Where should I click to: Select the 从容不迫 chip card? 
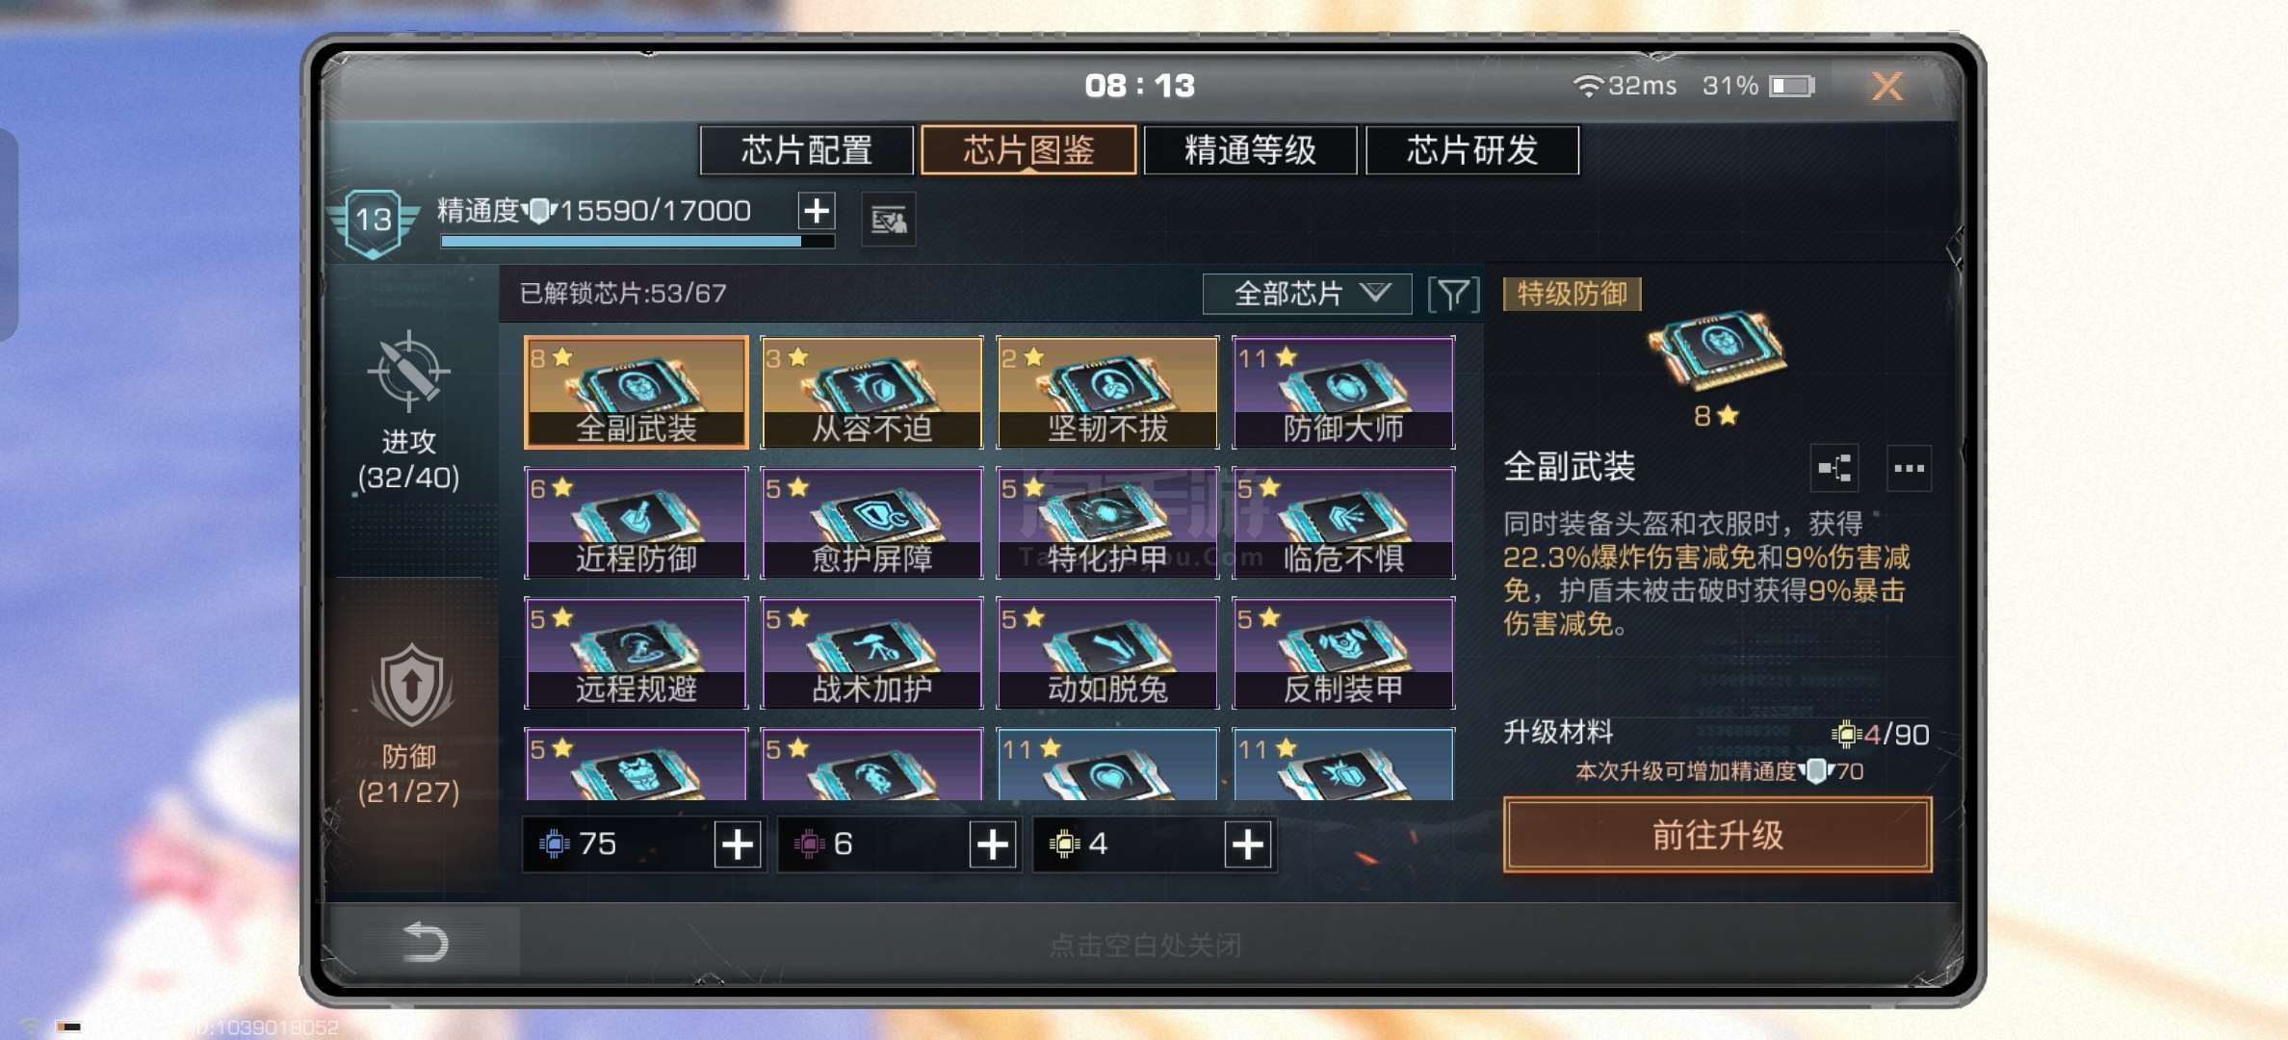pos(872,392)
